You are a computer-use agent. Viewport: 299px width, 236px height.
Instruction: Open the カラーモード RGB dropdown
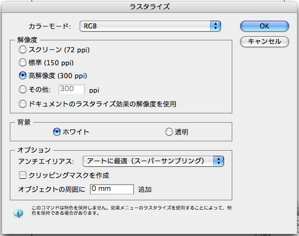[x=150, y=26]
